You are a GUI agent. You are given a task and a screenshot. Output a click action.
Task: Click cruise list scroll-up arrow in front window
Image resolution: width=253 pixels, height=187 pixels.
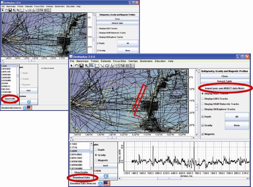point(91,144)
